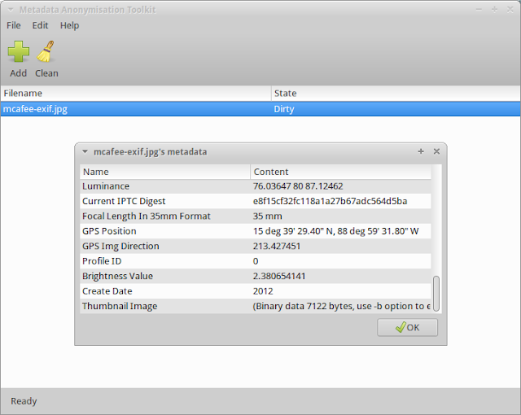Sort by the State column header

396,94
